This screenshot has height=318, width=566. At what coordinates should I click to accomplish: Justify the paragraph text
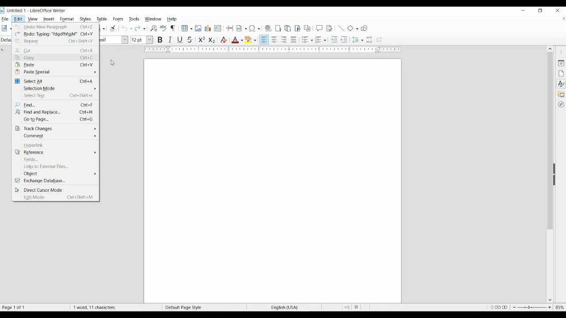[294, 40]
